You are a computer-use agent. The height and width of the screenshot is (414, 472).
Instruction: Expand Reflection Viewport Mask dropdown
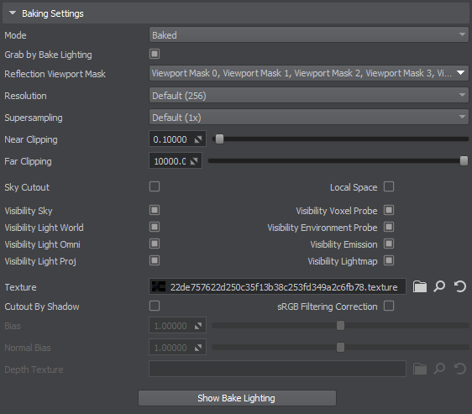[x=308, y=73]
